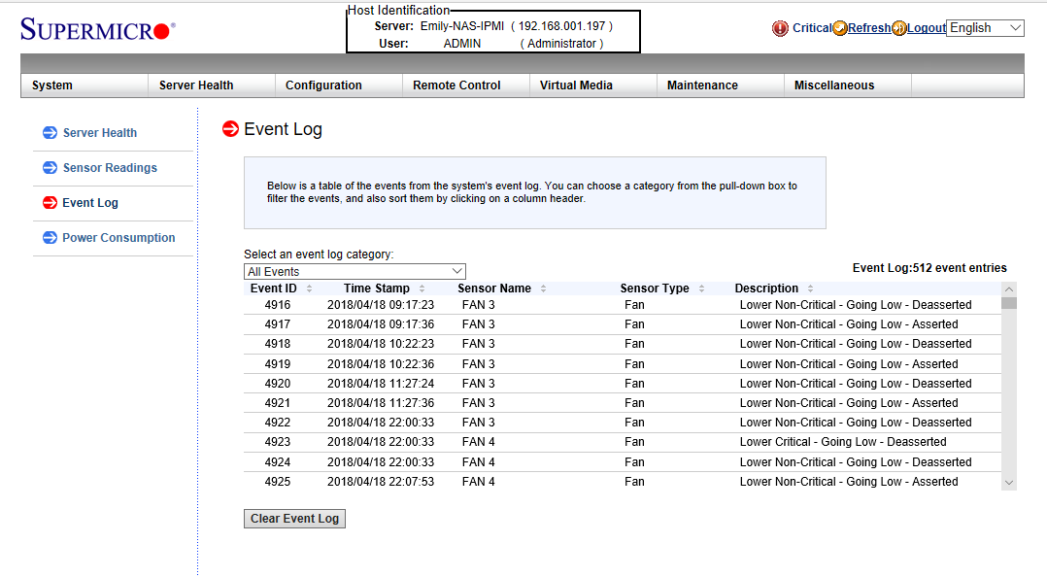Sort events by the Sensor Name column arrows
1047x577 pixels.
pos(543,288)
